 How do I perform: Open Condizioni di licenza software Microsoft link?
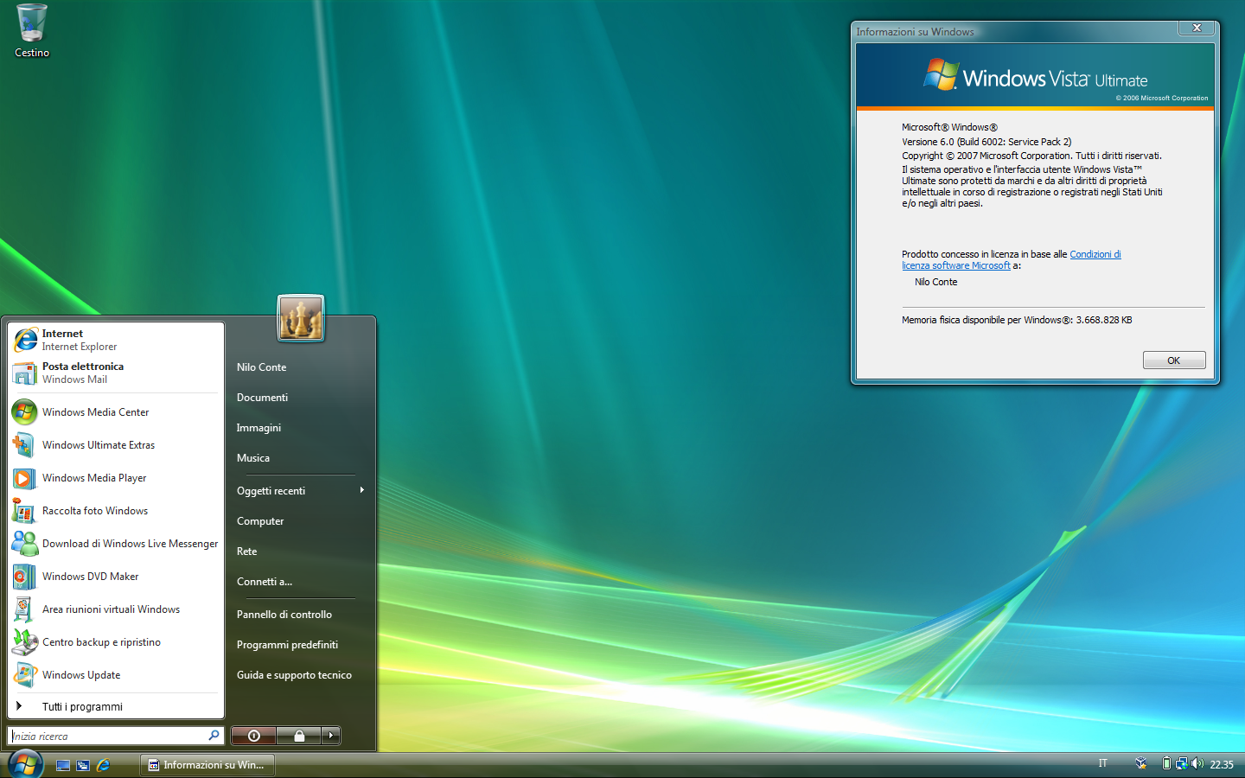[x=1012, y=260]
